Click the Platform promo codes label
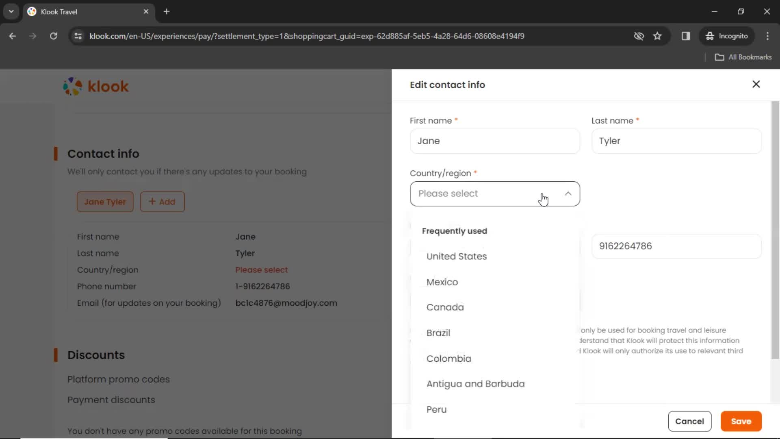This screenshot has height=439, width=780. [119, 379]
